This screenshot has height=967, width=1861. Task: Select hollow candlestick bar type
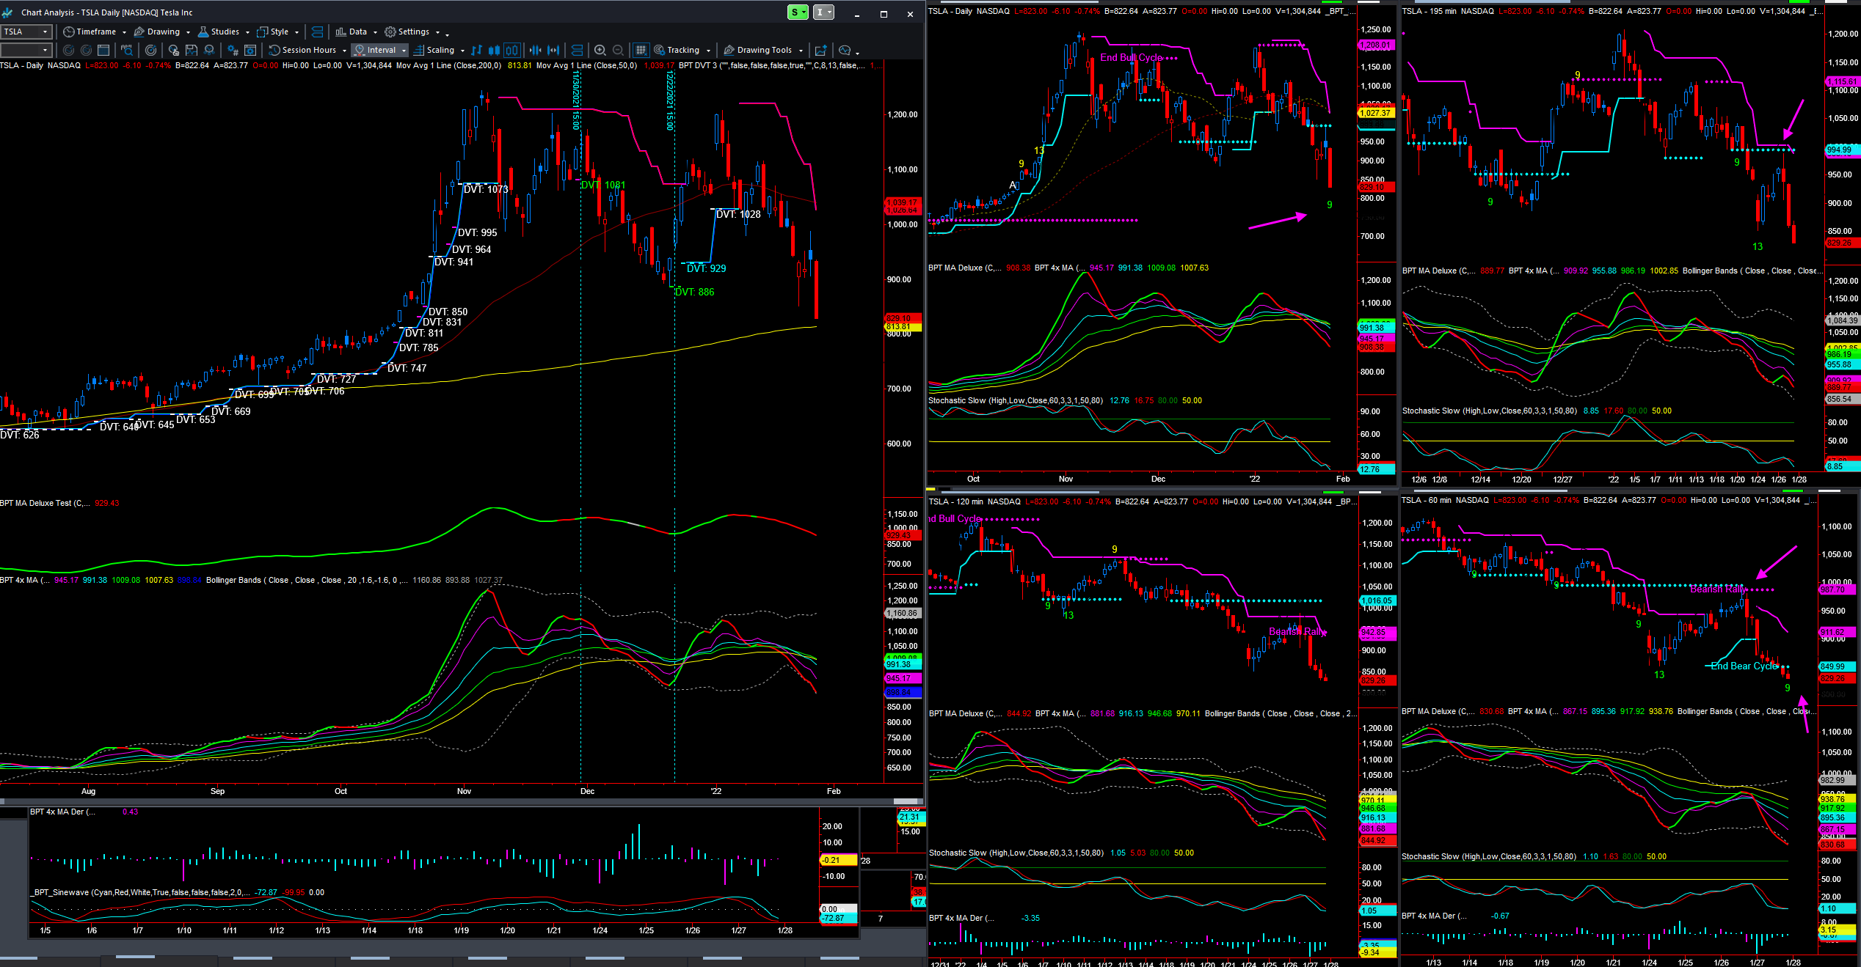(x=512, y=50)
